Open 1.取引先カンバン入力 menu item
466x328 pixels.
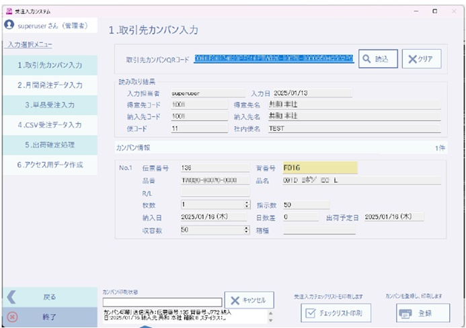tap(50, 65)
